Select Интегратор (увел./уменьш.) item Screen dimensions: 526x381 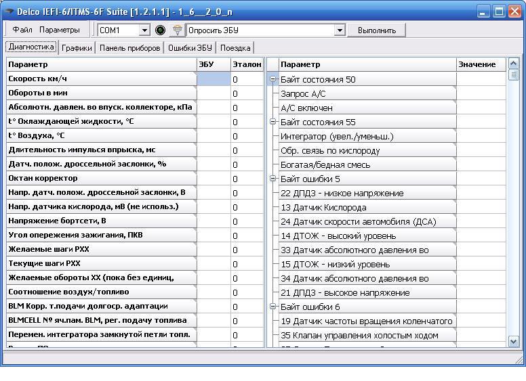click(x=367, y=136)
